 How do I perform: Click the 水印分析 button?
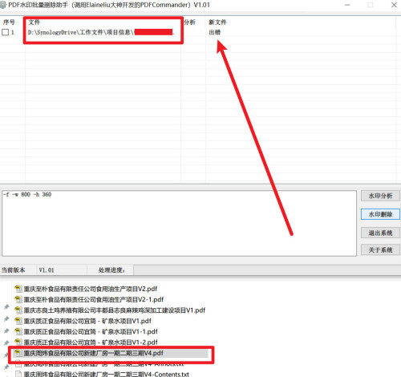pos(380,196)
